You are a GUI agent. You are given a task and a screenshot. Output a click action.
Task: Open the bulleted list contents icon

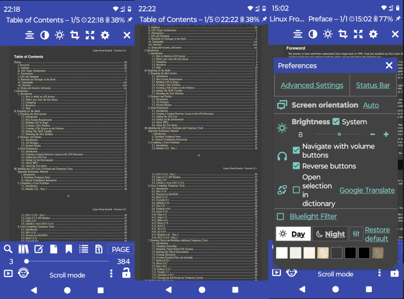[x=84, y=249]
